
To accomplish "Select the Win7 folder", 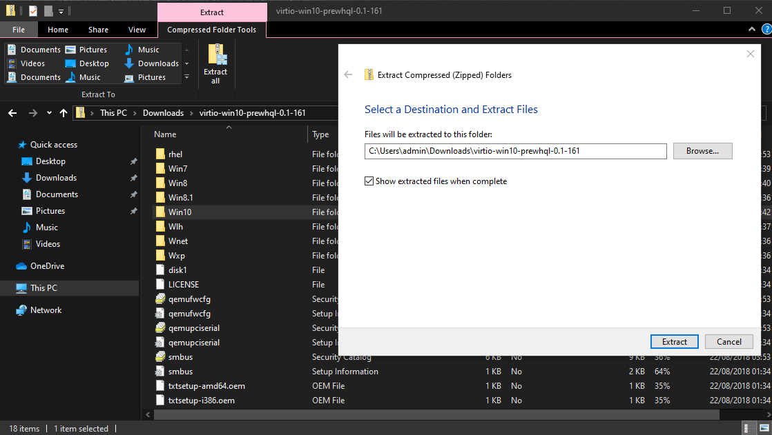I will click(171, 169).
